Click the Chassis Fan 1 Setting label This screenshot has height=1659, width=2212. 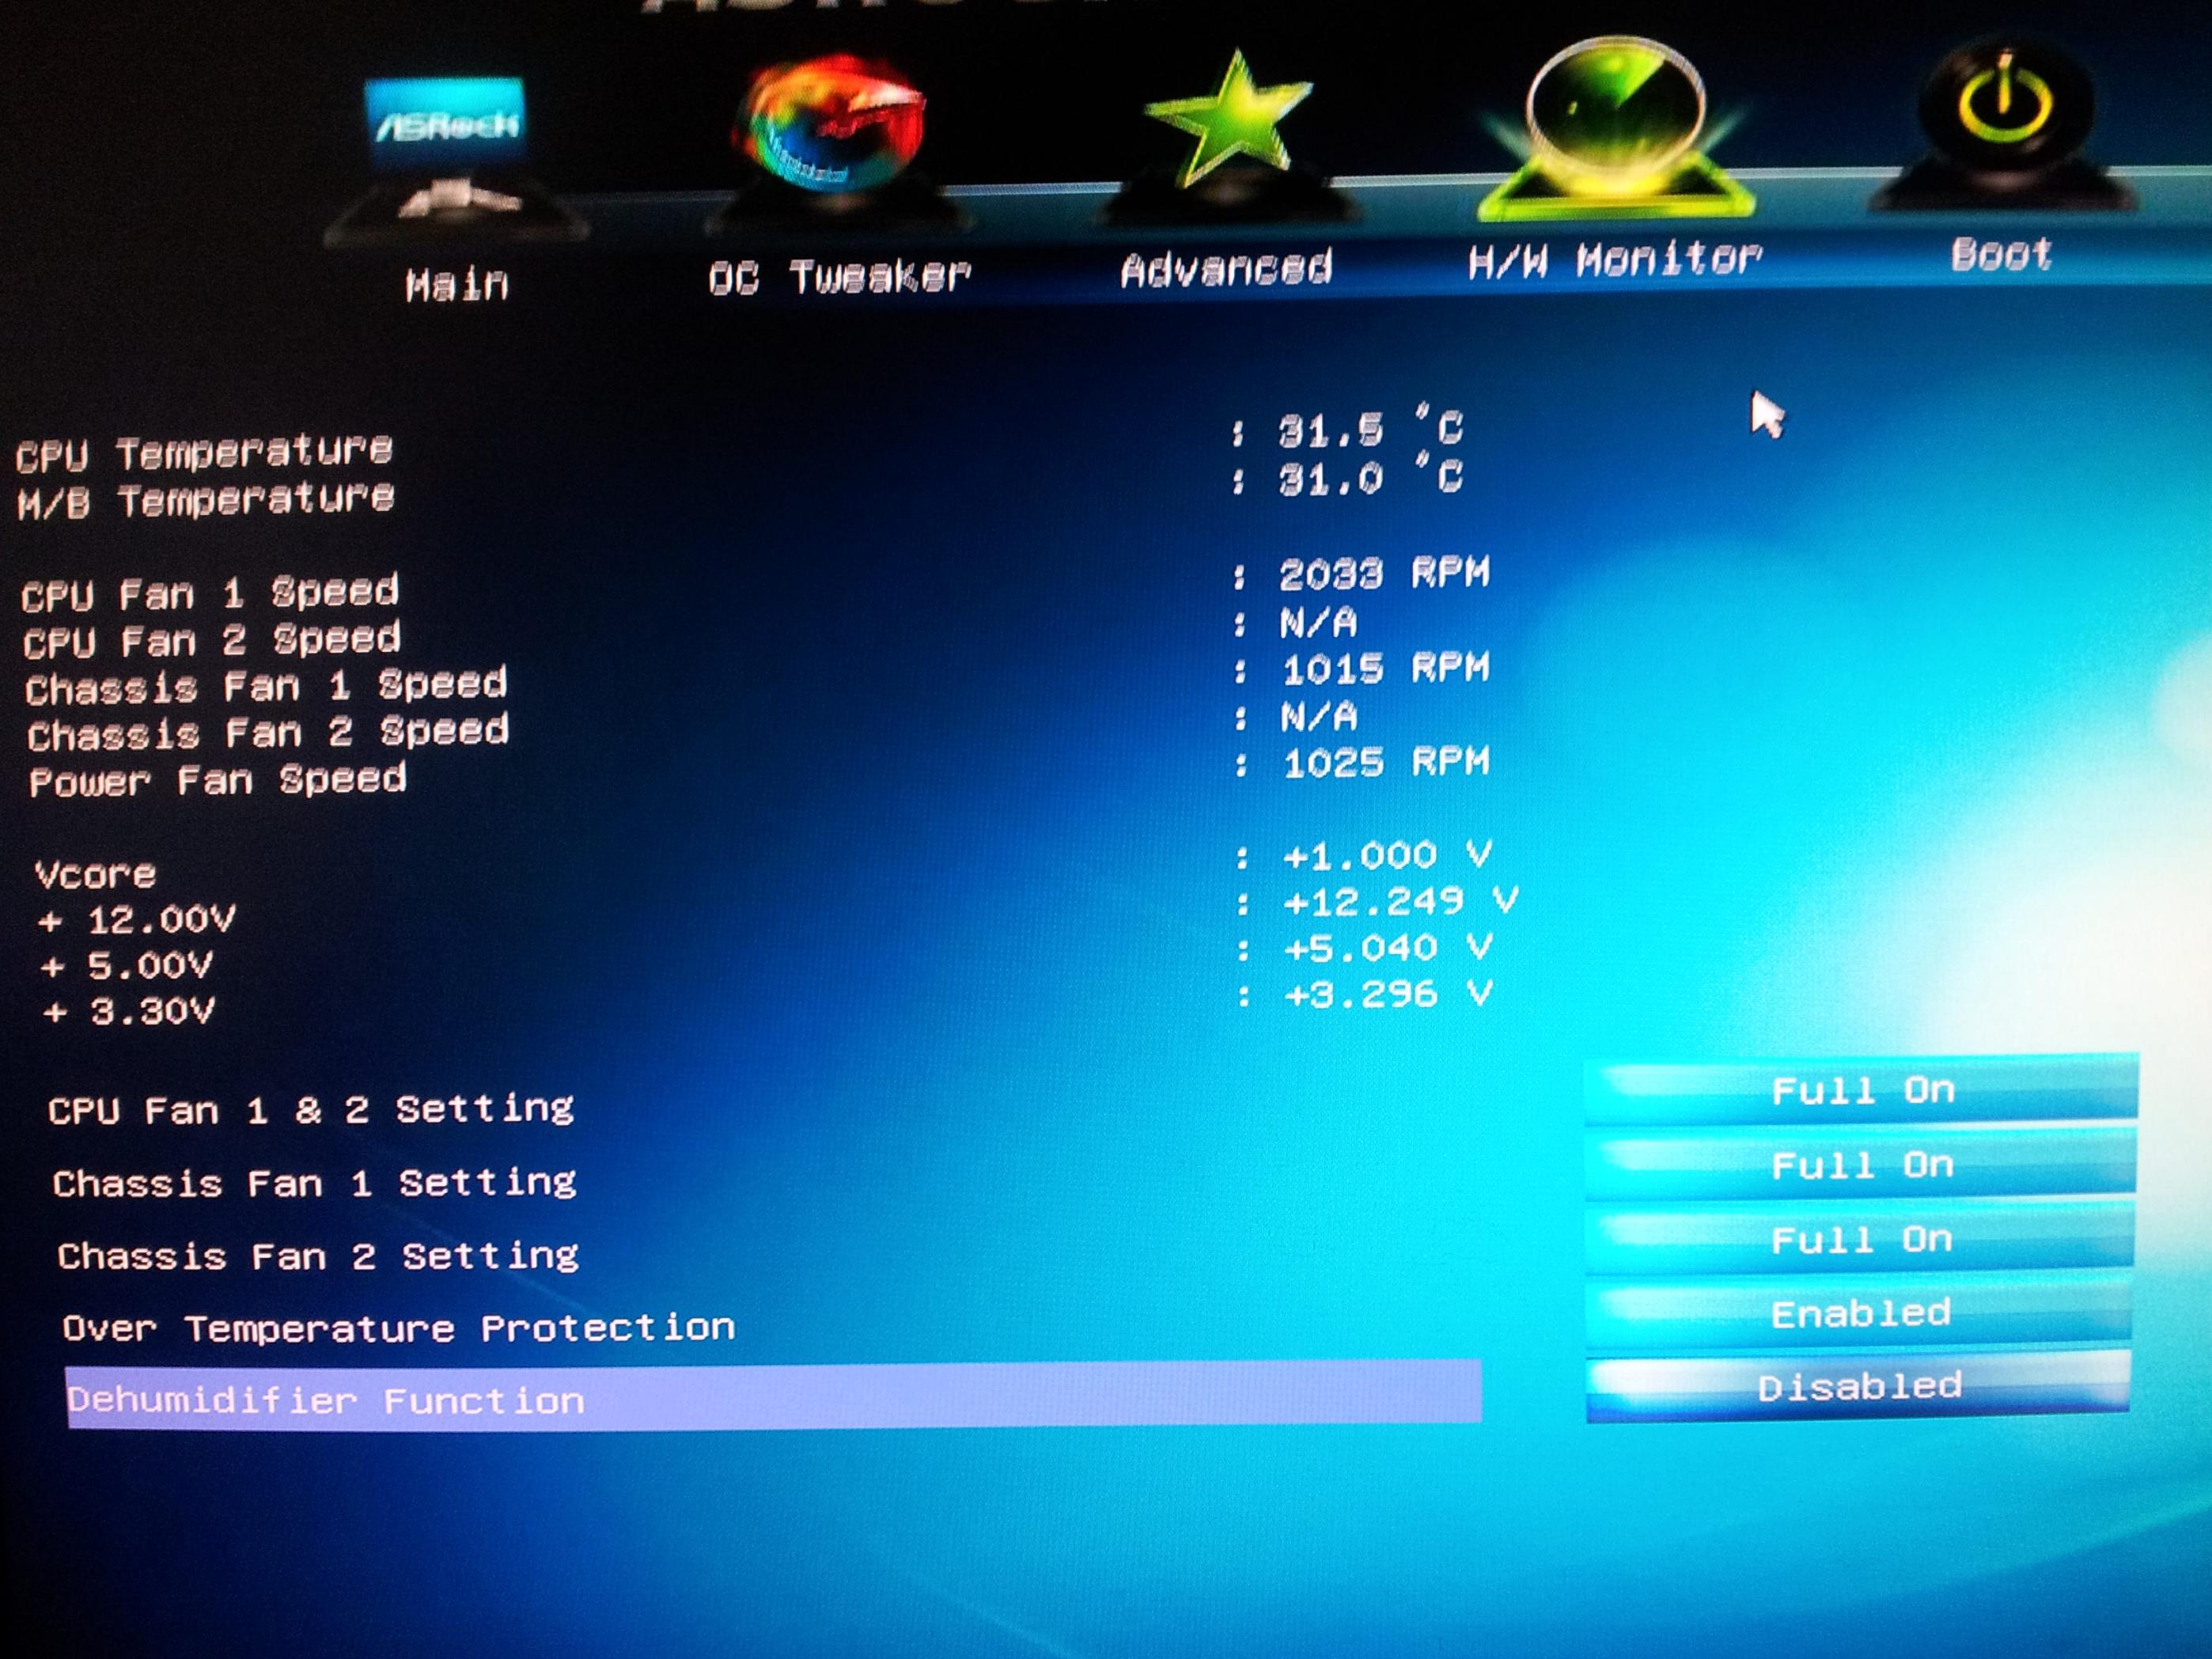coord(314,1183)
